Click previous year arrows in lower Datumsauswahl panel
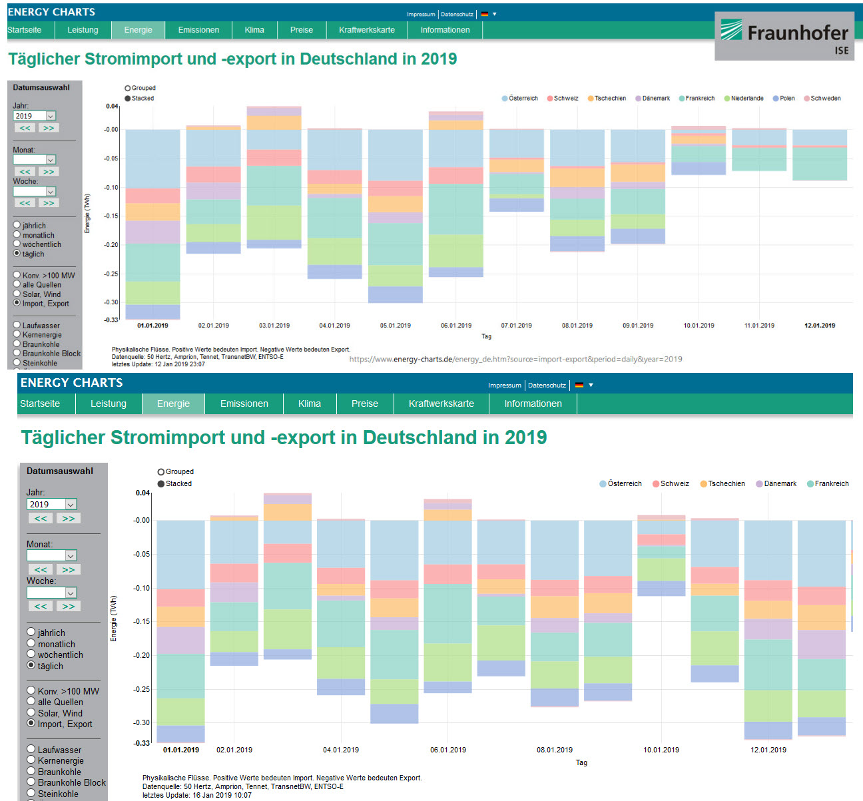Screen dimensions: 863x801 click(41, 519)
